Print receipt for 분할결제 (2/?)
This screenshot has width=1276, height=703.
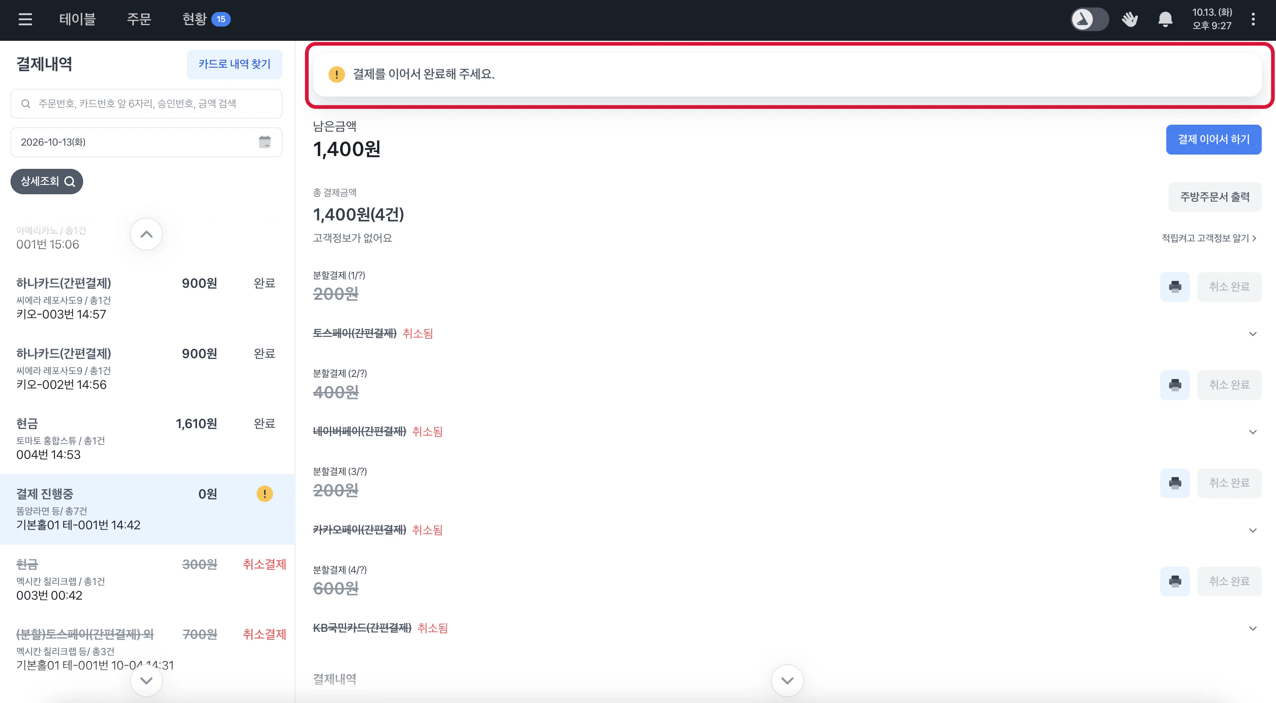pos(1175,385)
